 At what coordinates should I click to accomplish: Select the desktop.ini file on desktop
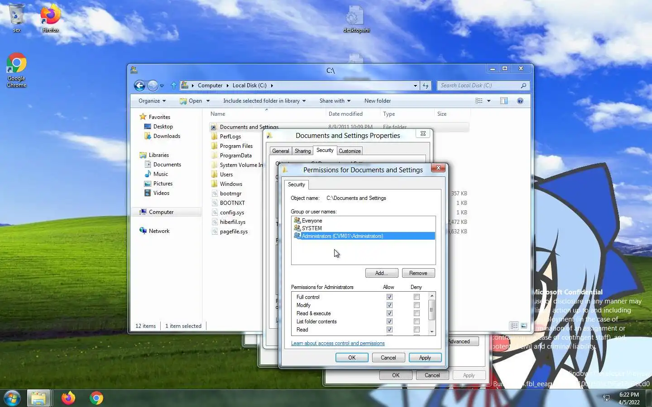pyautogui.click(x=356, y=19)
